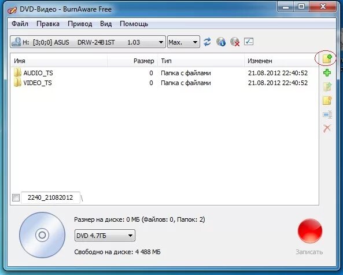Viewport: 343px width, 275px height.
Task: Minimize the BurnAware window
Action: (286, 7)
